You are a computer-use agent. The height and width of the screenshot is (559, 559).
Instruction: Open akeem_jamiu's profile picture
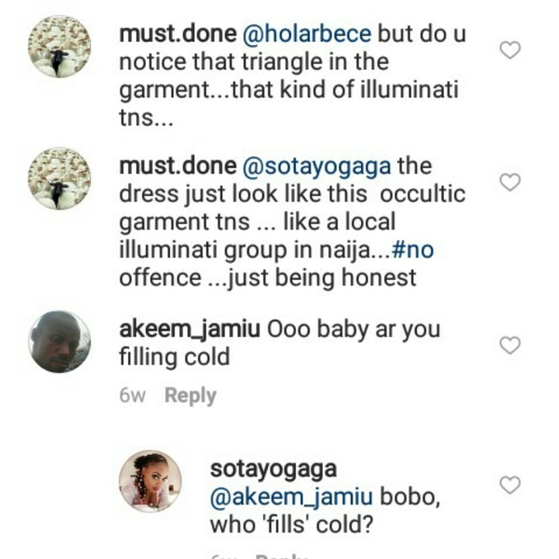(x=59, y=342)
